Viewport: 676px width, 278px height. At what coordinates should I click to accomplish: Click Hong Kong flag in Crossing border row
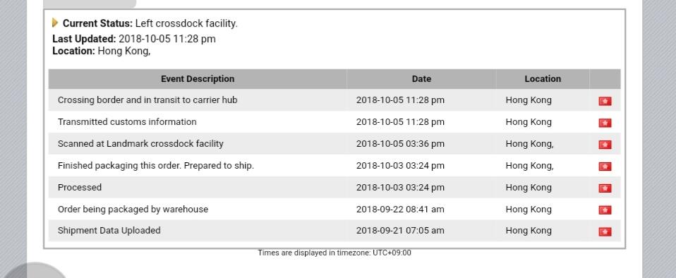(605, 102)
